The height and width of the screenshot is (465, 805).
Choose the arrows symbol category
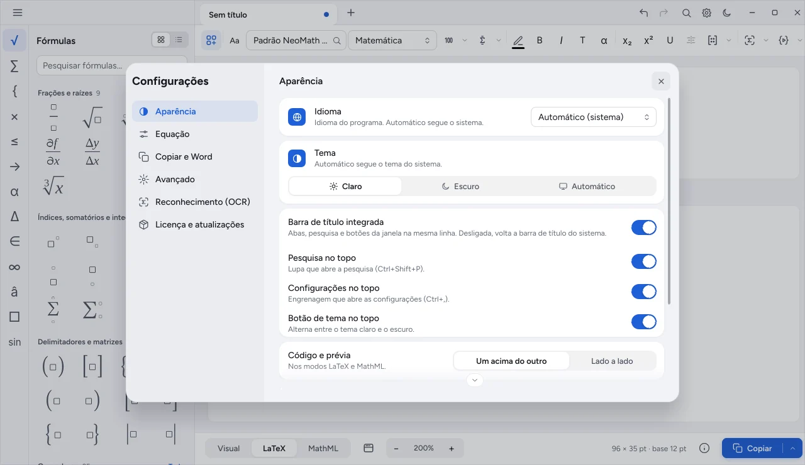[x=14, y=167]
